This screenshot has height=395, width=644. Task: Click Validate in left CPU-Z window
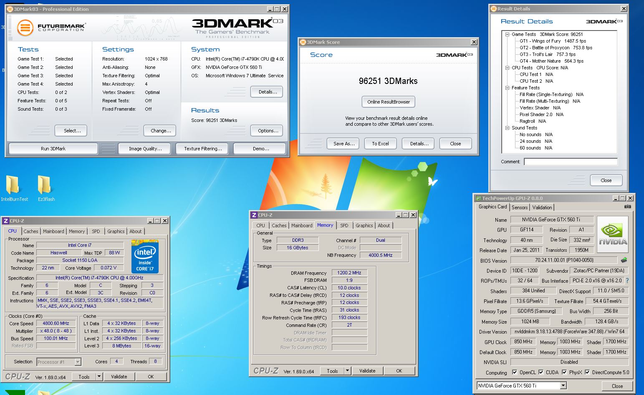click(x=119, y=377)
